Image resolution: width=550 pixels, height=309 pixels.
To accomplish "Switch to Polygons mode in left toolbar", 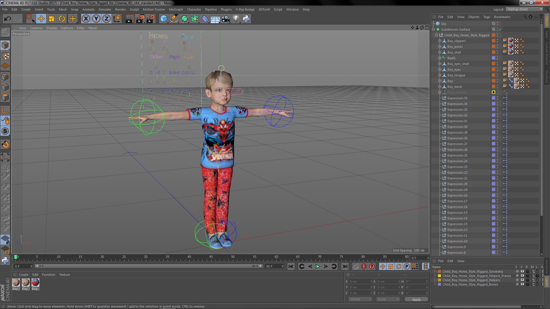I will click(x=5, y=98).
